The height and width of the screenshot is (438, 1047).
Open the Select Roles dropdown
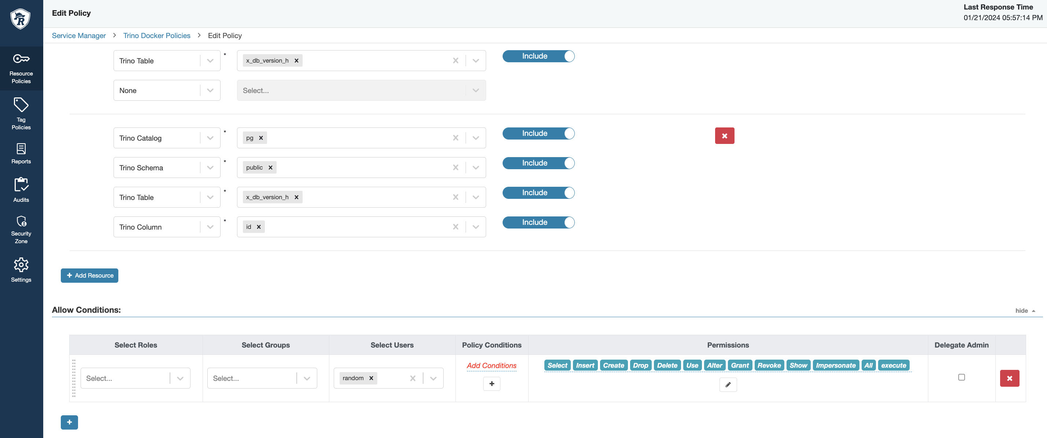(x=180, y=378)
